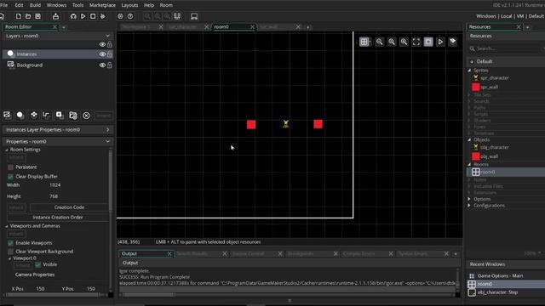Expand Options in the resource tree
Viewport: 545px width, 306px height.
(x=469, y=199)
